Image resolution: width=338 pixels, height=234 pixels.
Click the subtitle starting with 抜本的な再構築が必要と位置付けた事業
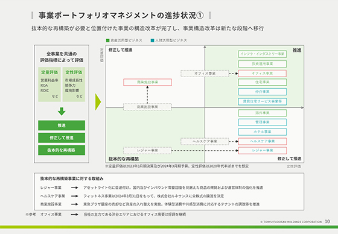point(148,28)
